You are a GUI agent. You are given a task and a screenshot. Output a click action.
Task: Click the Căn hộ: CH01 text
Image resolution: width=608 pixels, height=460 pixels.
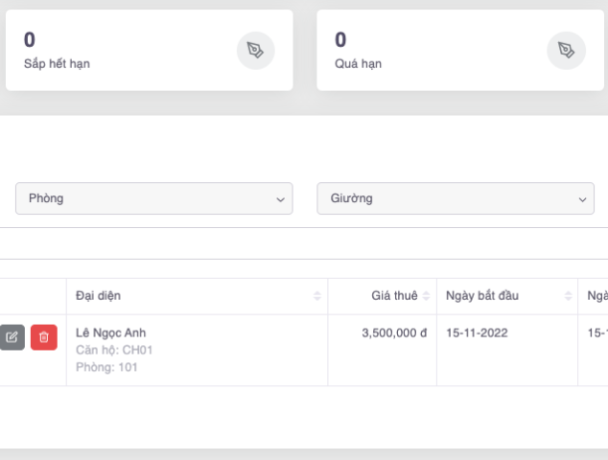point(113,350)
